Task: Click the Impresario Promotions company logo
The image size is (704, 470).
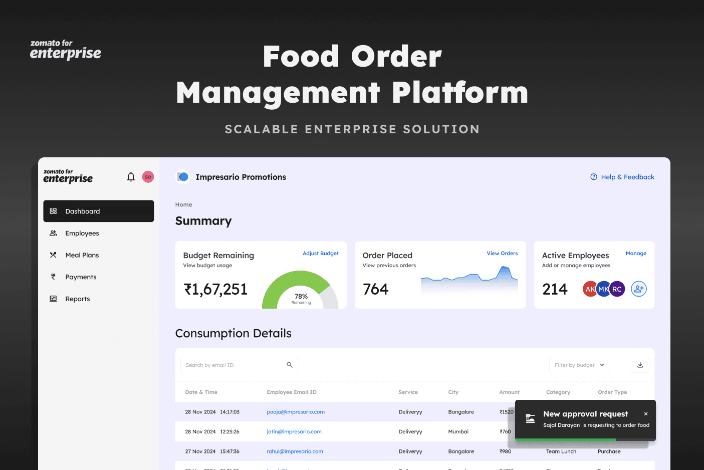Action: (183, 177)
